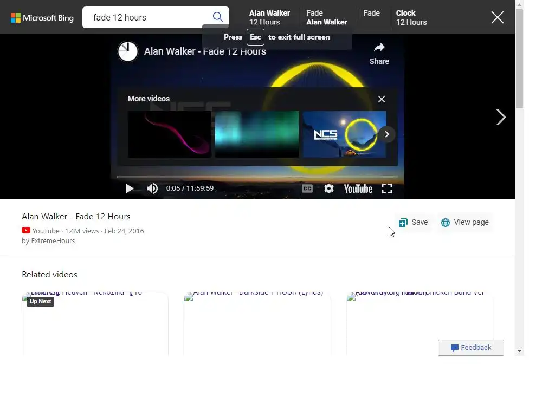Select 'Fade Alan Walker' suggestion
The width and height of the screenshot is (555, 416).
point(326,17)
